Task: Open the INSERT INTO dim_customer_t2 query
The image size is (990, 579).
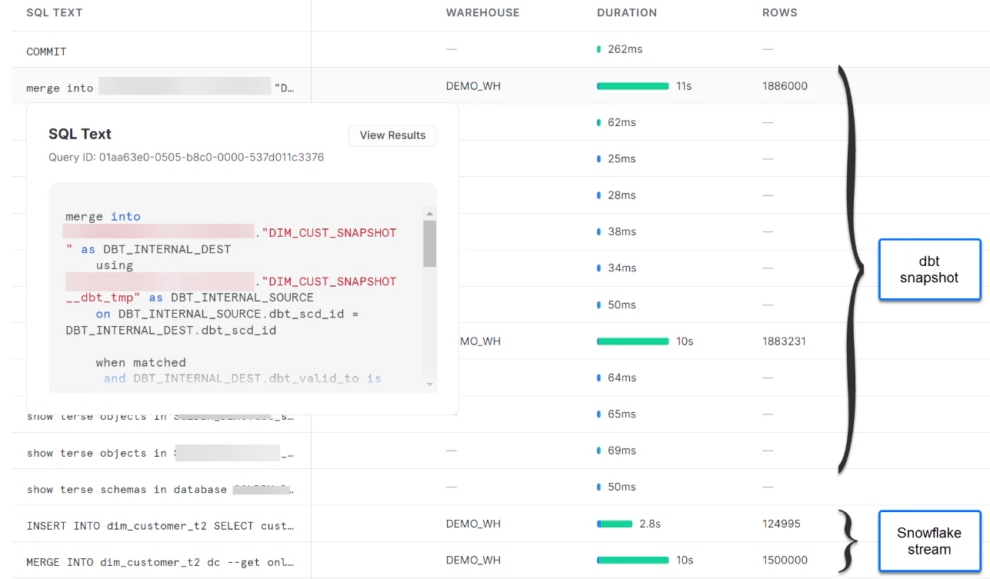Action: coord(160,526)
